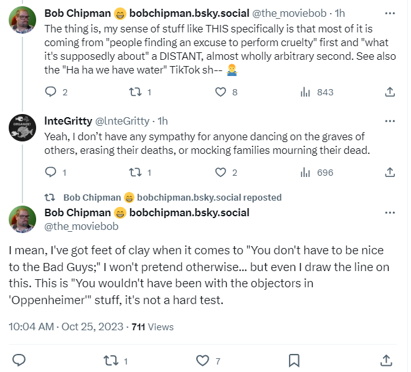This screenshot has height=372, width=411.
Task: Open more options on main tweet
Action: coord(390,212)
